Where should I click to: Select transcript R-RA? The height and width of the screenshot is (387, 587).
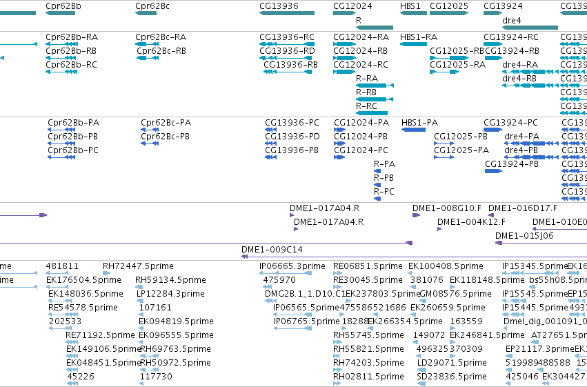(x=367, y=79)
